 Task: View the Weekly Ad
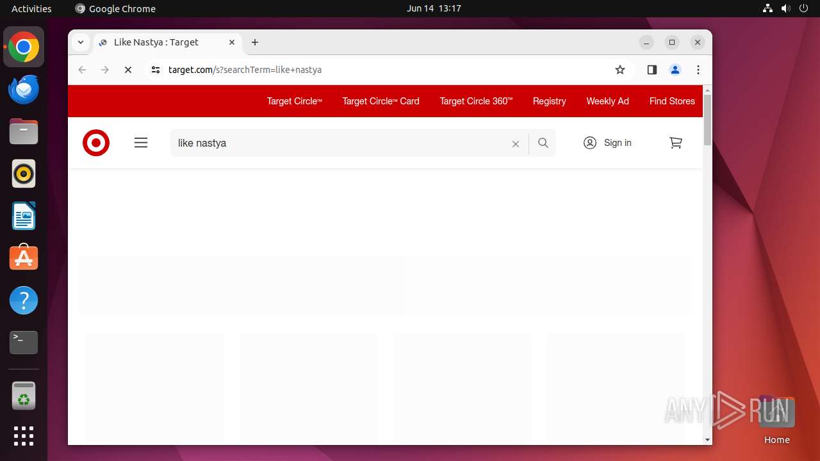point(607,101)
